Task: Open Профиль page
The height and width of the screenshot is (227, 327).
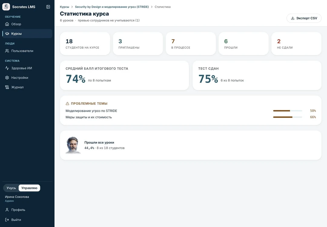Action: pyautogui.click(x=27, y=210)
